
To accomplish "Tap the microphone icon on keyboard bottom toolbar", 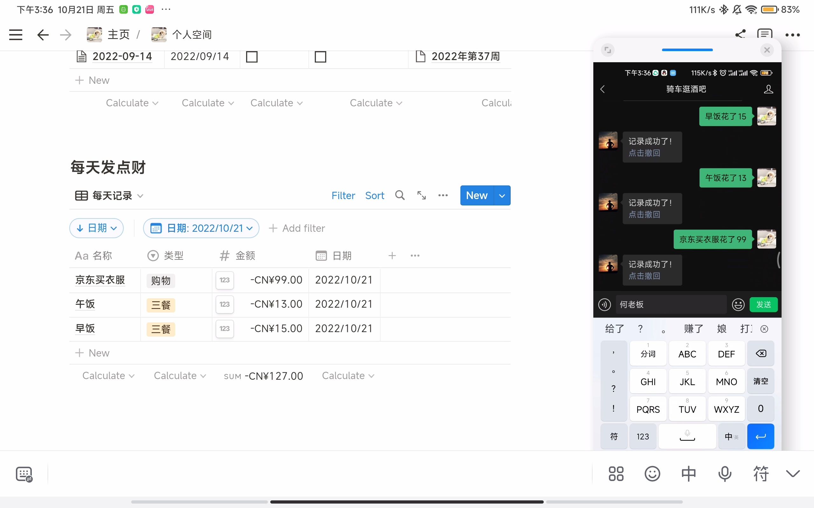I will [x=725, y=474].
